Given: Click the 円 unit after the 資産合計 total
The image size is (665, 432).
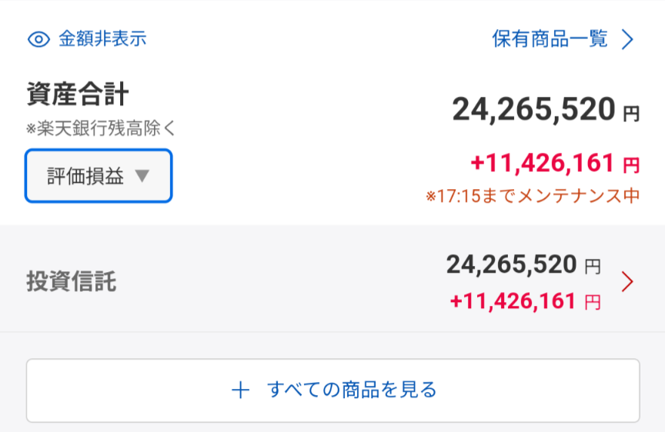Looking at the screenshot, I should coord(631,114).
